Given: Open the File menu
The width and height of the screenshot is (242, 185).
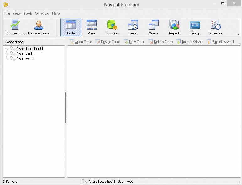Looking at the screenshot, I should 7,13.
